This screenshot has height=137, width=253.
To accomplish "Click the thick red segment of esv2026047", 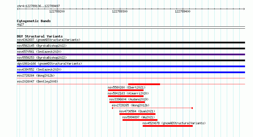I will [144, 84].
